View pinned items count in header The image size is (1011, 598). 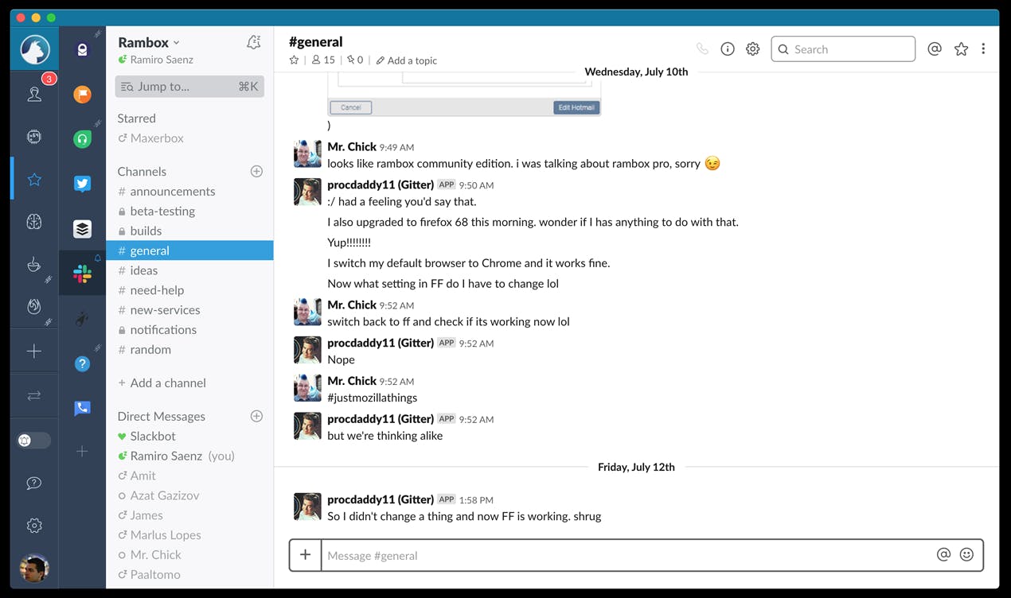tap(355, 60)
